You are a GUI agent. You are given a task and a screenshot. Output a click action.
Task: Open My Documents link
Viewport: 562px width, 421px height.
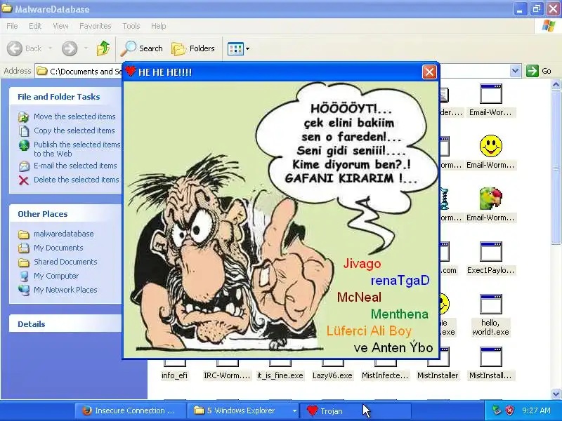[x=58, y=248]
